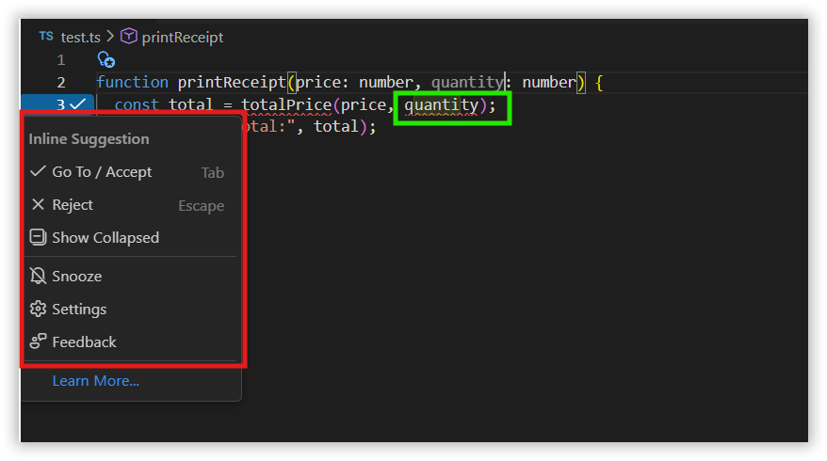Click line number 2 in the gutter

click(61, 82)
